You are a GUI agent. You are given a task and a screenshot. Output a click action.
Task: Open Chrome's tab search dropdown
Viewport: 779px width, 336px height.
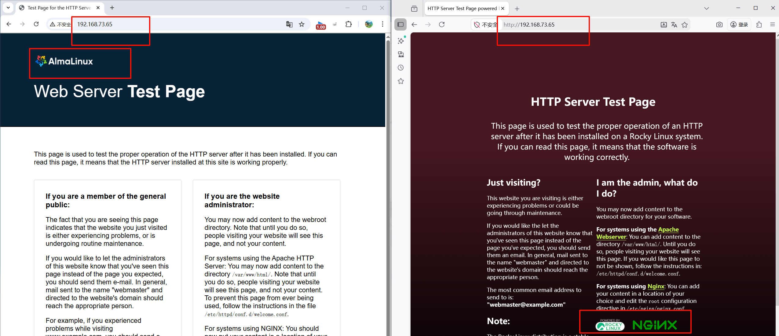(8, 8)
